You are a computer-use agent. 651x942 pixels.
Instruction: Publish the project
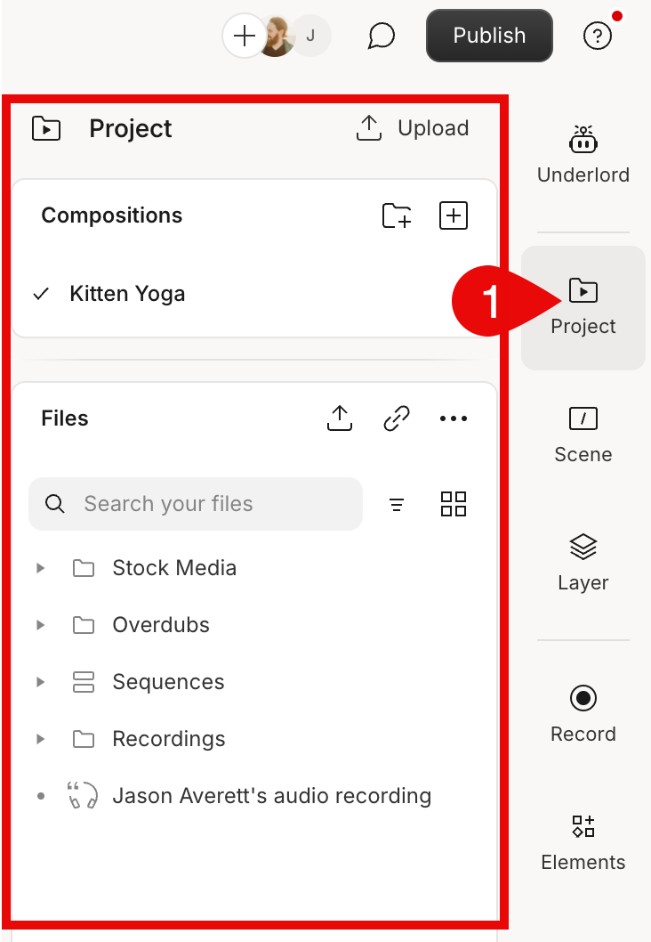click(x=488, y=36)
